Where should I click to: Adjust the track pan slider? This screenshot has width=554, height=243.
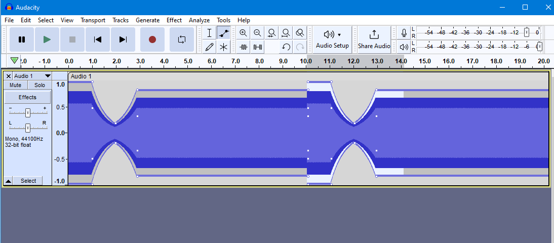pos(27,128)
